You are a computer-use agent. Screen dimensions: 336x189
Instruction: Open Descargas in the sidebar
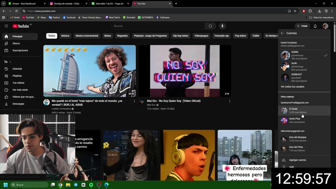pos(20,104)
